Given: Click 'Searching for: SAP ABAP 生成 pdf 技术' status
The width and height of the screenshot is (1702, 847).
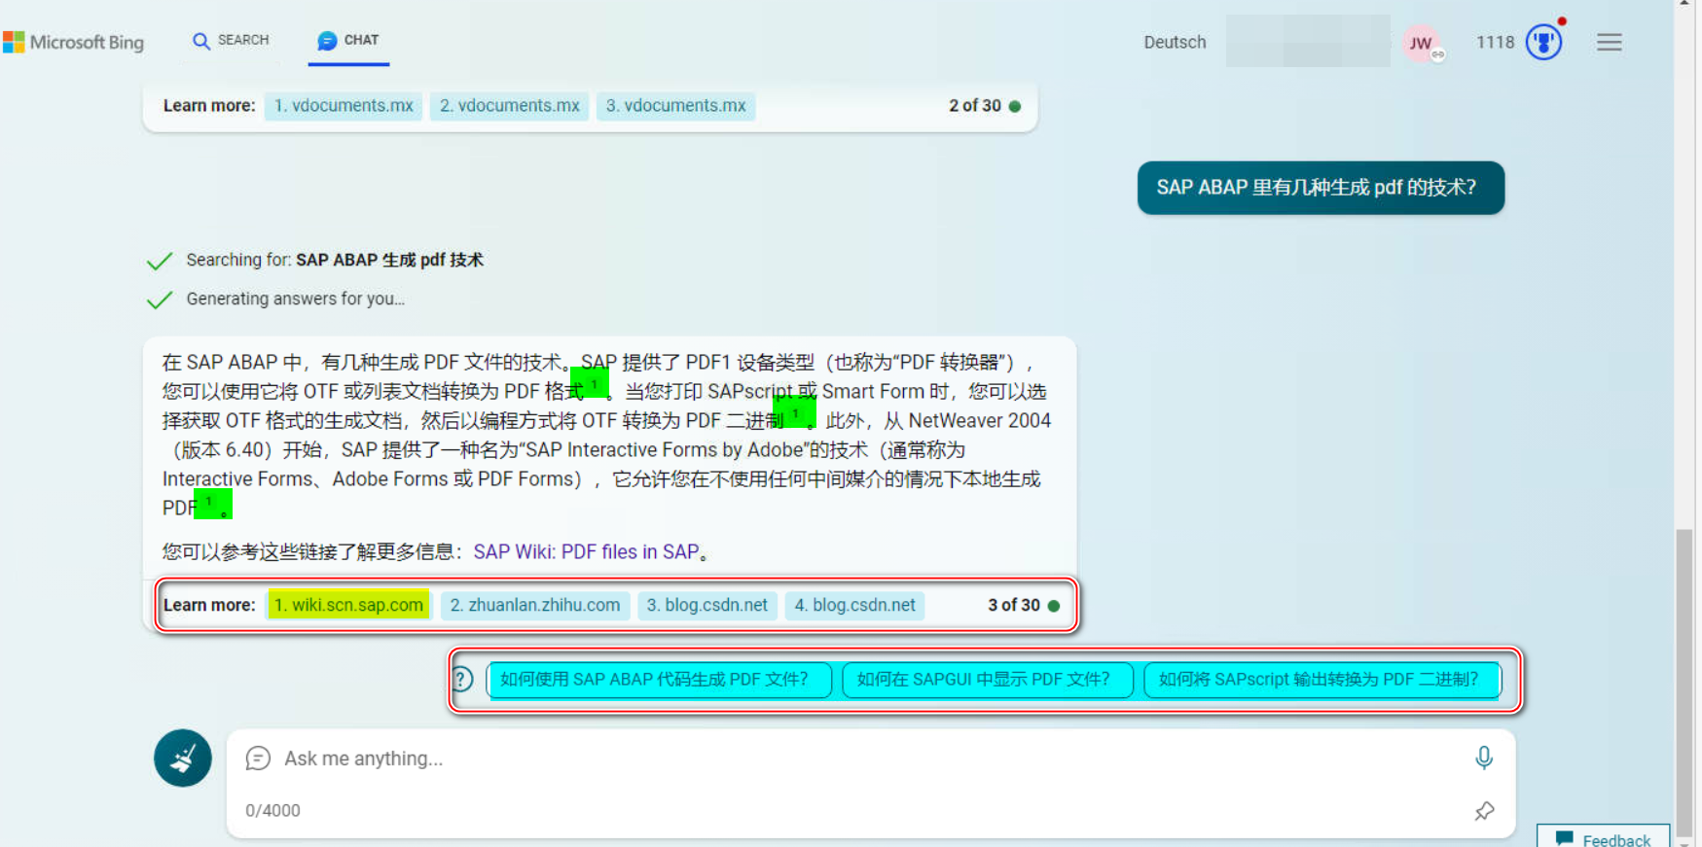Looking at the screenshot, I should pos(335,261).
